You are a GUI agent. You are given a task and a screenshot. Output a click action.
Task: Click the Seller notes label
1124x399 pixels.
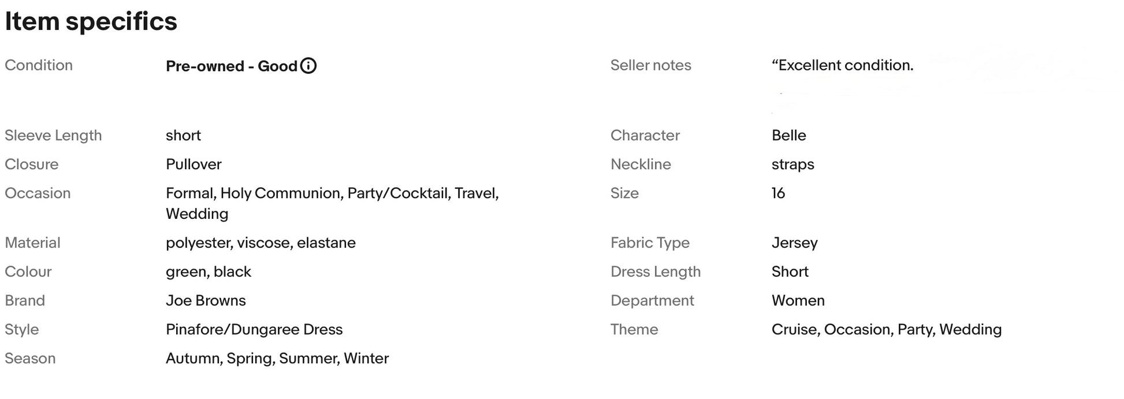pos(650,65)
